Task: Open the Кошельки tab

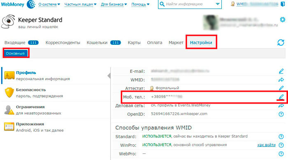Action: coord(104,43)
